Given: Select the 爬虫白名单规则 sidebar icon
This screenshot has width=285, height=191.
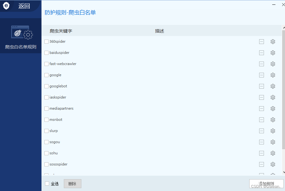Looking at the screenshot, I should 22,33.
